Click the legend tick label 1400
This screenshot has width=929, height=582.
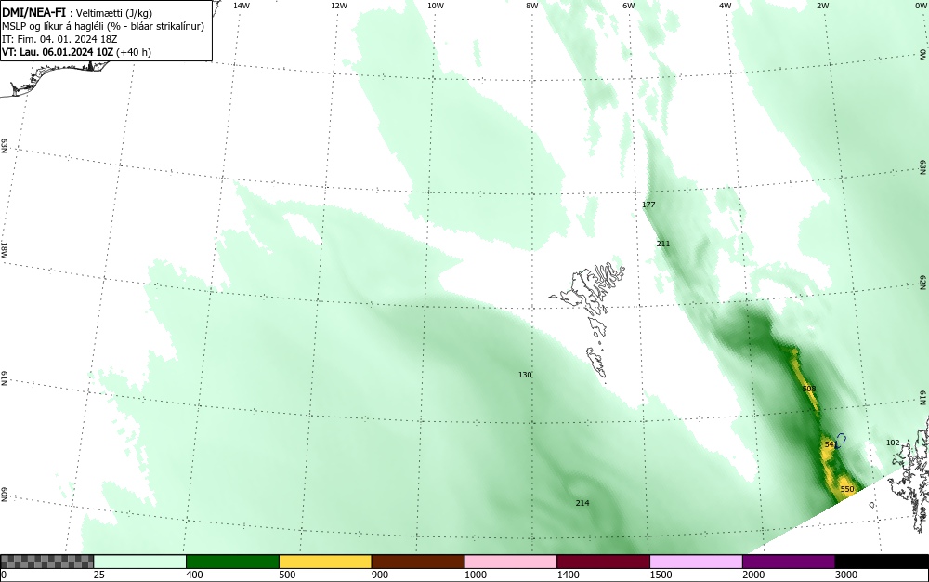click(x=568, y=575)
